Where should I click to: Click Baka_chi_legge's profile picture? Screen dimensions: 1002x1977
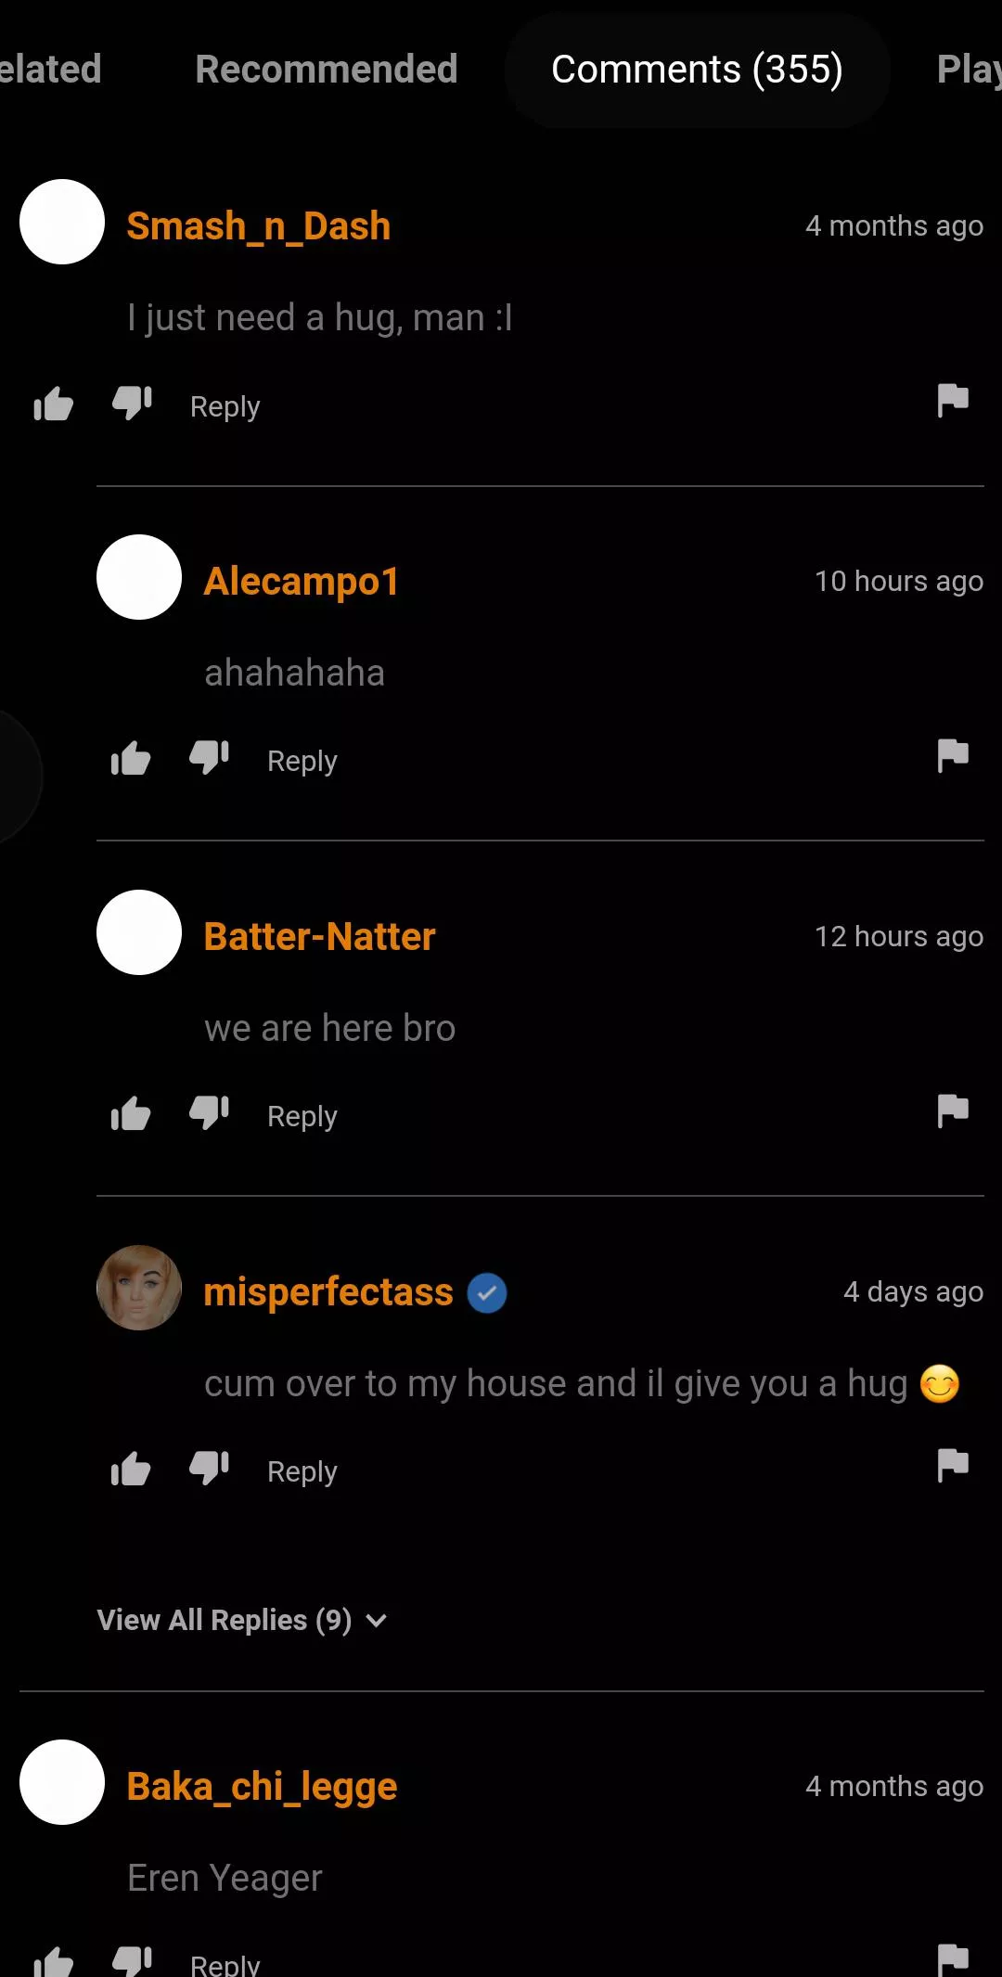pyautogui.click(x=61, y=1782)
